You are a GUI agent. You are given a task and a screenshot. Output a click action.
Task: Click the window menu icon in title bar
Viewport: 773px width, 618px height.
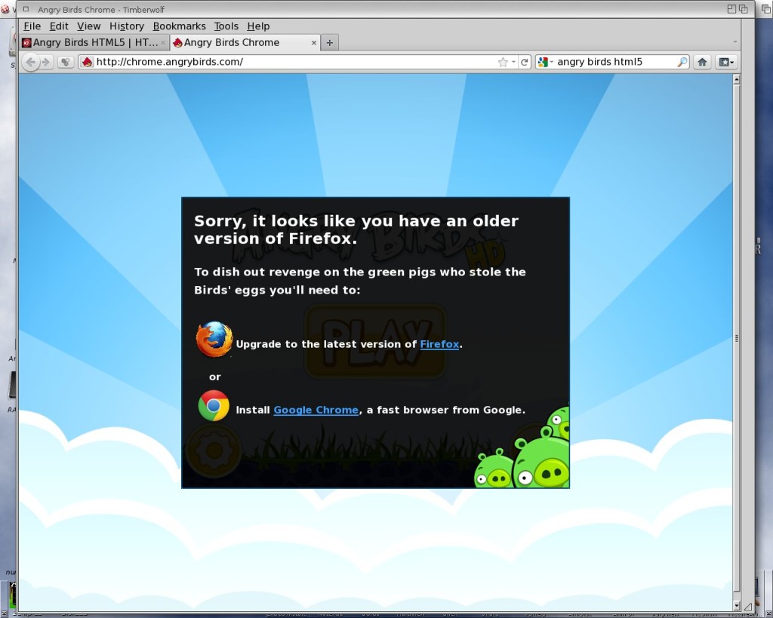tap(26, 9)
